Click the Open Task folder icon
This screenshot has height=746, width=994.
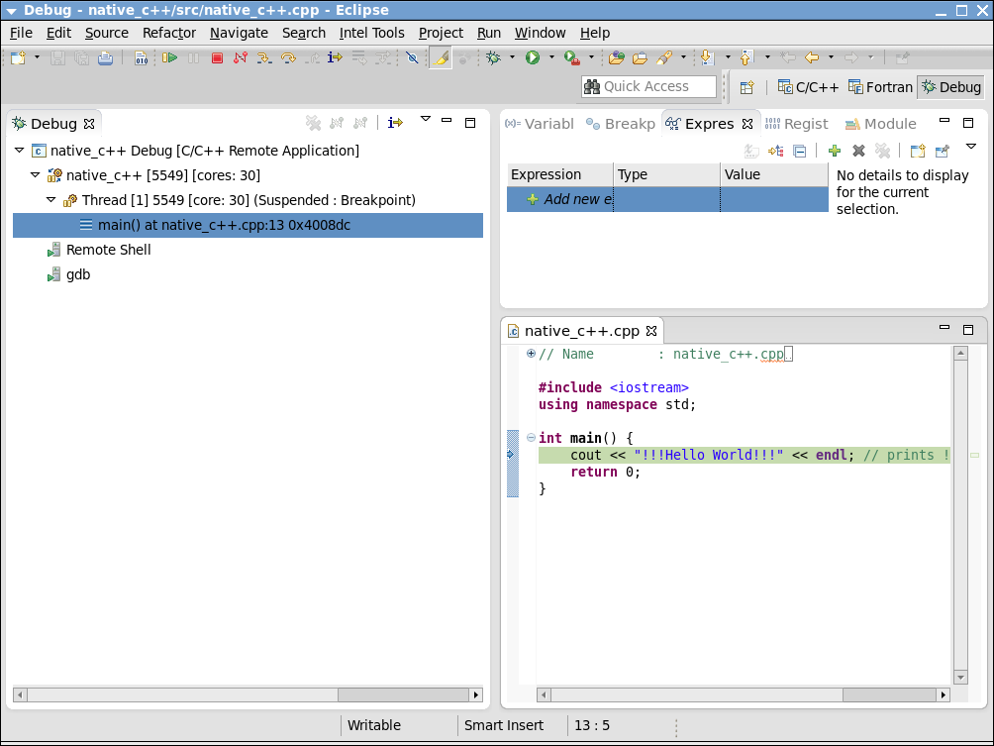coord(641,57)
